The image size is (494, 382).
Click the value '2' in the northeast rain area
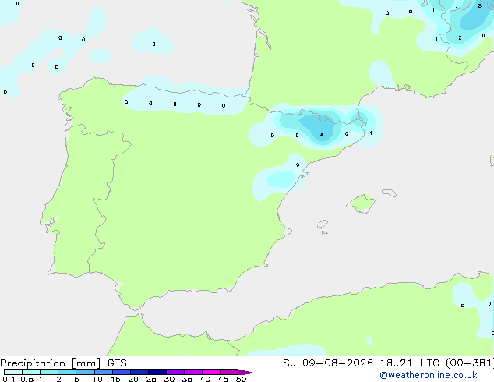click(460, 38)
